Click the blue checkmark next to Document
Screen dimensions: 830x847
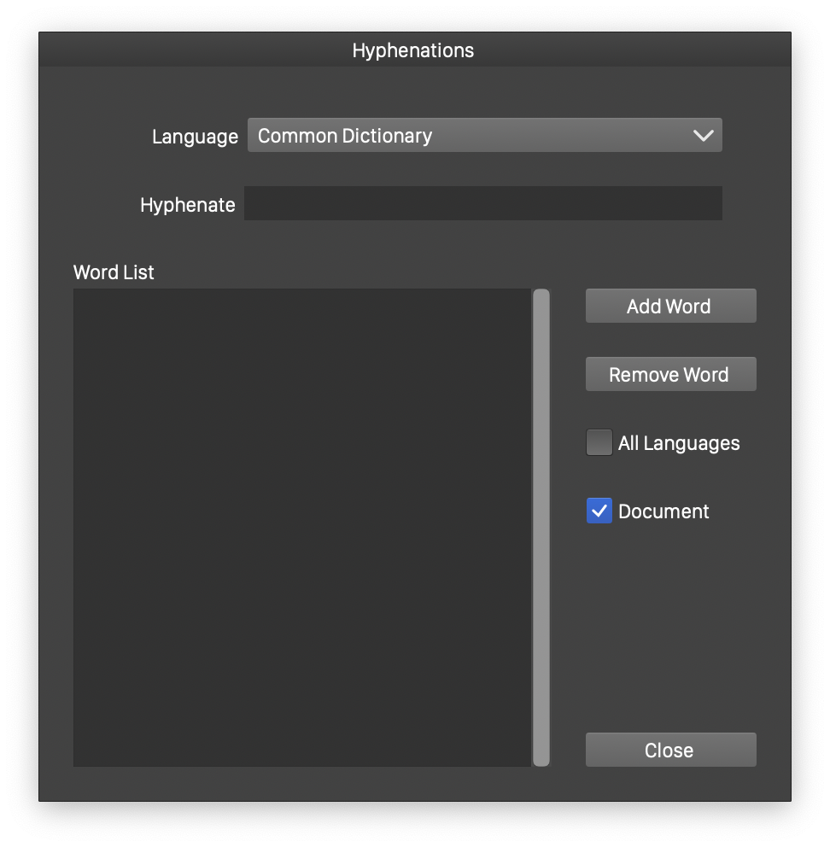tap(599, 511)
